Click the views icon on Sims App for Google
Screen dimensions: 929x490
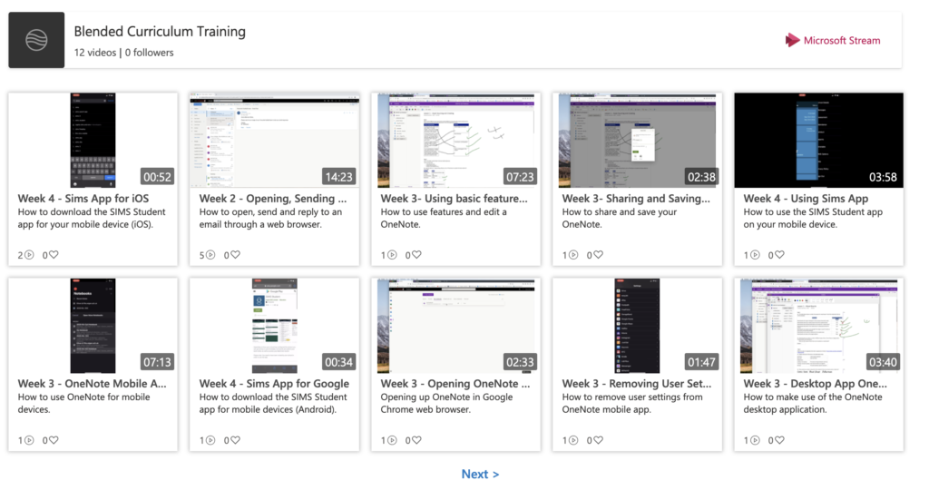210,440
